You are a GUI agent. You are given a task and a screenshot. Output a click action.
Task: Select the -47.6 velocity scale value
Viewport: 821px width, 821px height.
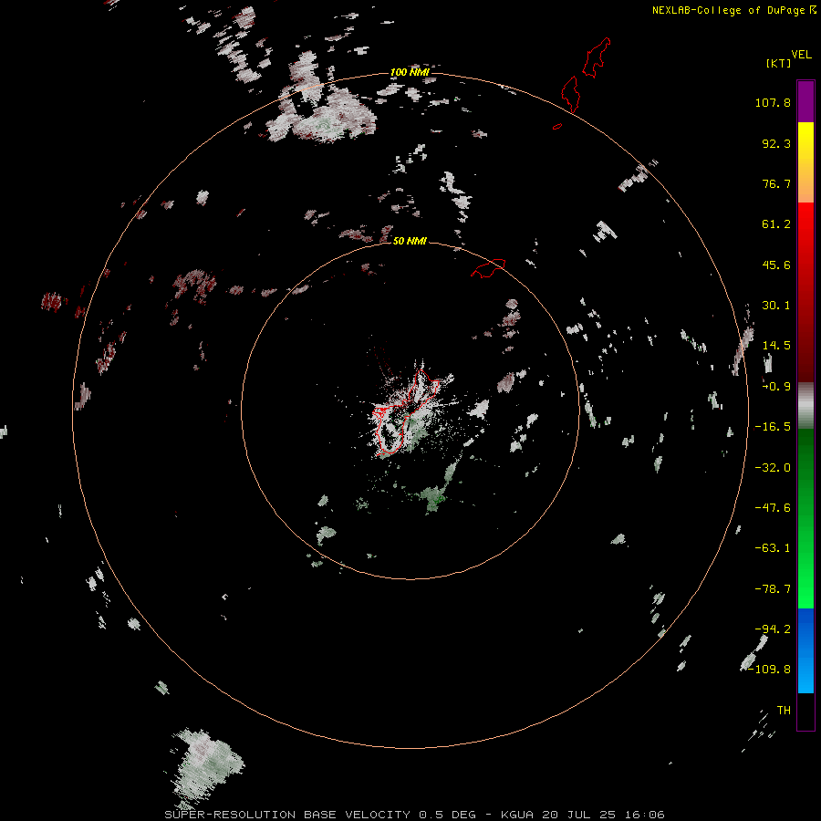tap(773, 508)
